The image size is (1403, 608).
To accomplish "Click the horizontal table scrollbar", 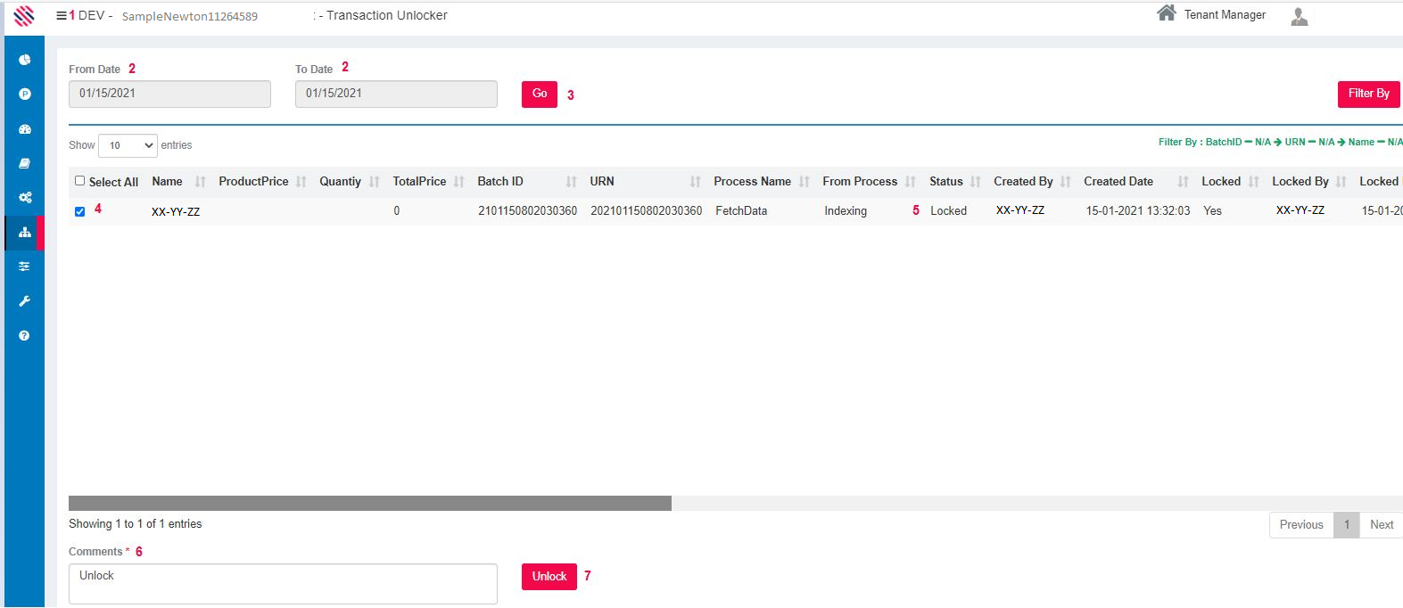I will (370, 504).
